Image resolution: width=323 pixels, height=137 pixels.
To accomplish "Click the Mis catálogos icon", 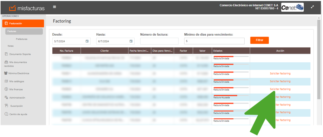I will point(6,81).
